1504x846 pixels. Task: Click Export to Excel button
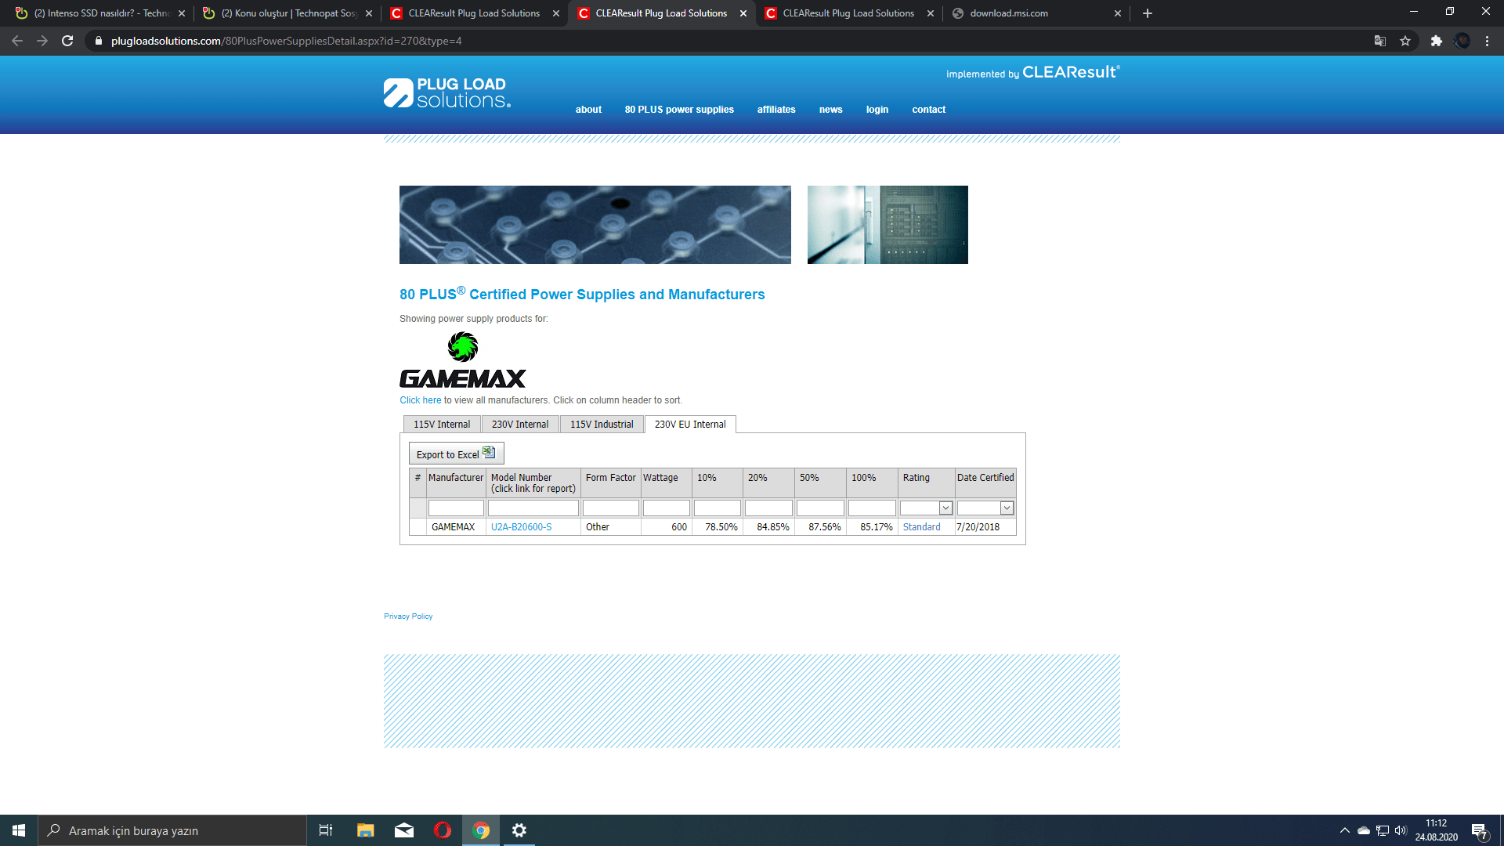pos(456,454)
